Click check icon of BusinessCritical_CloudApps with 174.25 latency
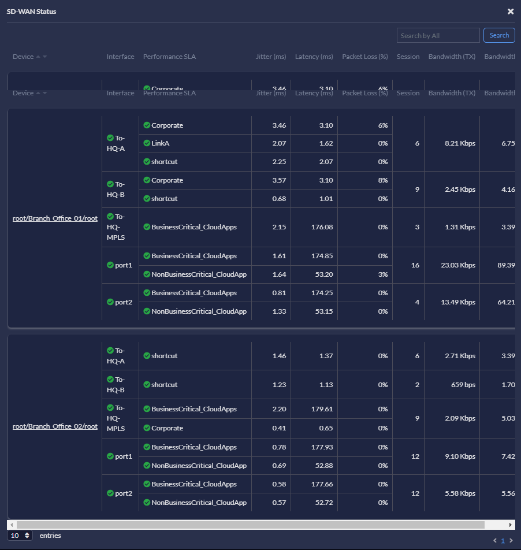 (147, 293)
